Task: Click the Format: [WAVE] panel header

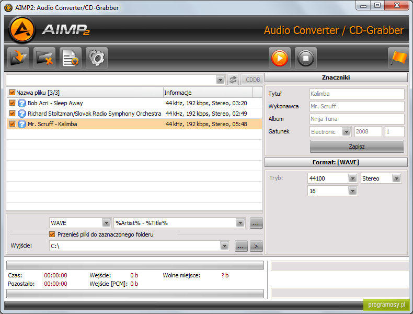Action: (x=336, y=162)
